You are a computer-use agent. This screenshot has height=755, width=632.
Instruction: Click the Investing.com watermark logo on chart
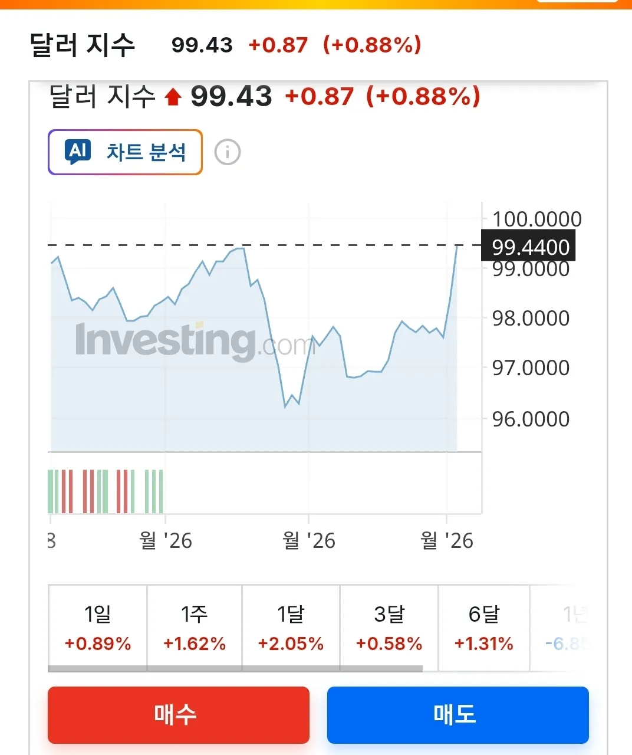pos(195,341)
